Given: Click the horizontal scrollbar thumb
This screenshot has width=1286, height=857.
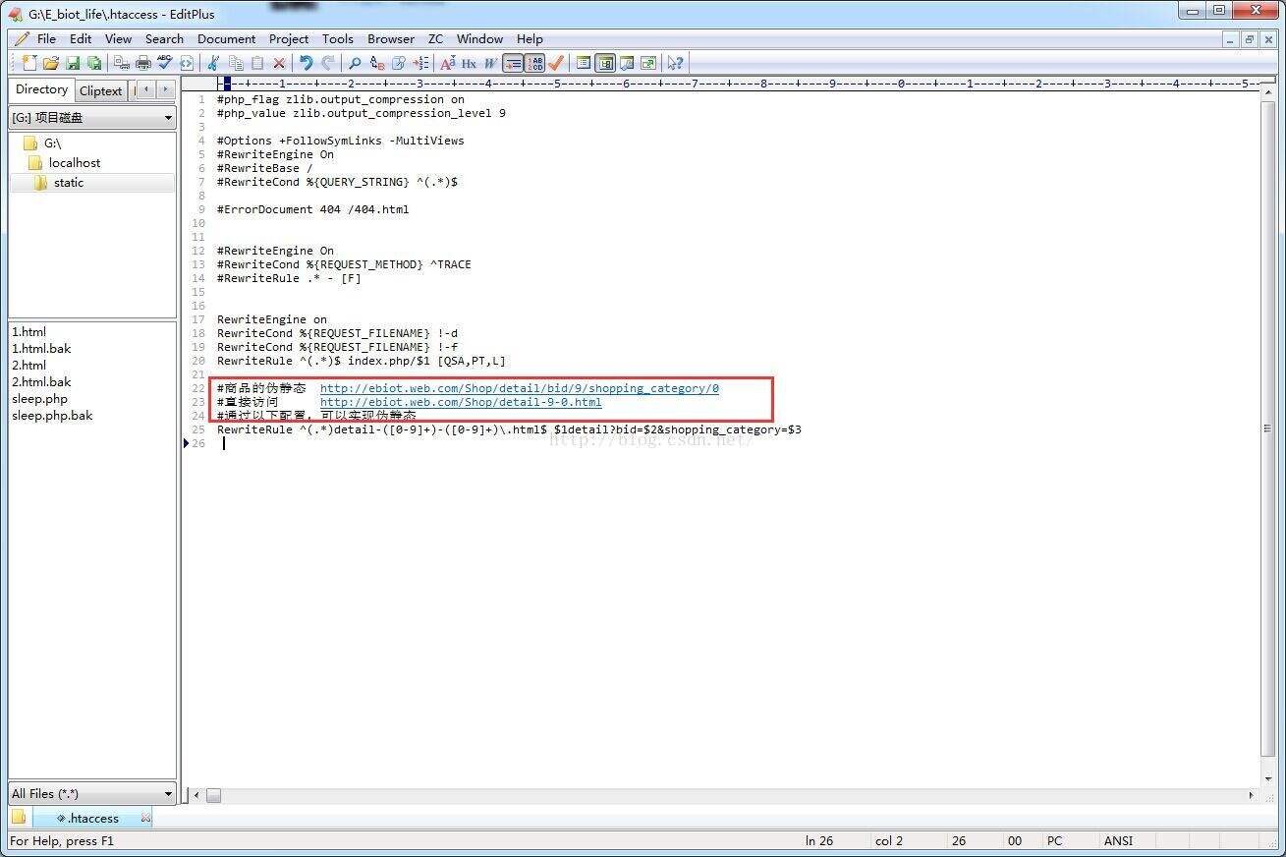Looking at the screenshot, I should [x=213, y=795].
